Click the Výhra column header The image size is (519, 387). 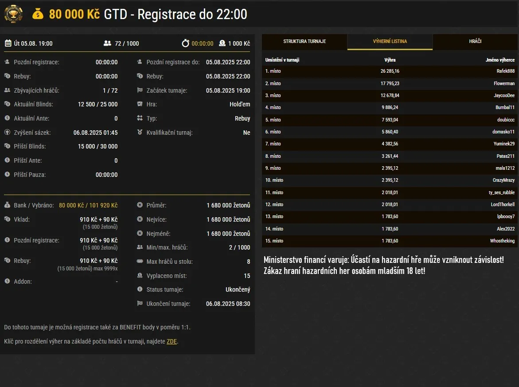point(390,60)
